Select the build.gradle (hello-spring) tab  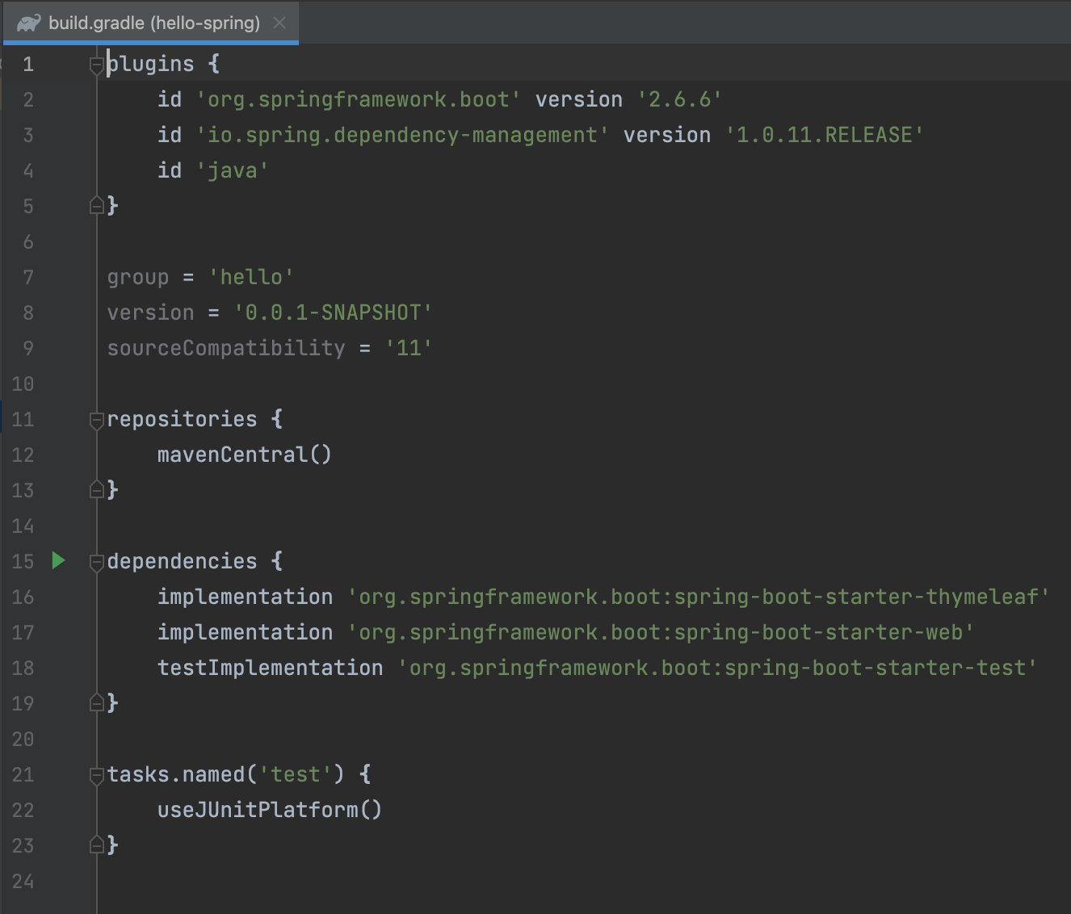pyautogui.click(x=151, y=23)
